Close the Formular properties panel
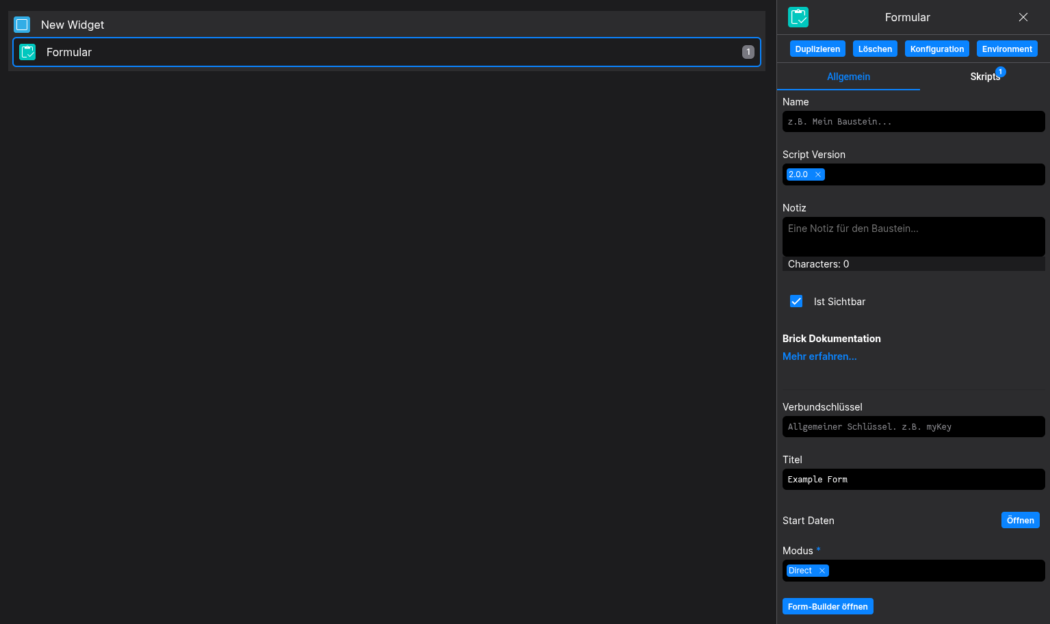This screenshot has height=624, width=1050. pos(1023,17)
